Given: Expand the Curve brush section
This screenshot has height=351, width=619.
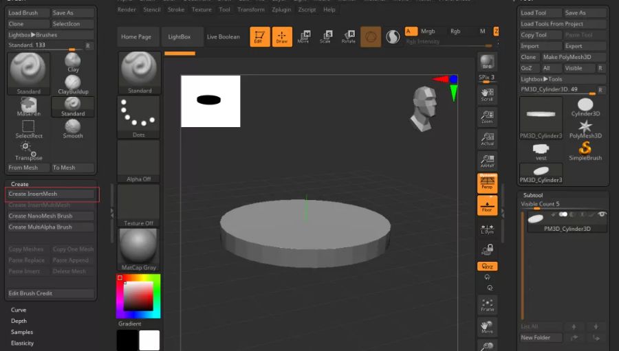Looking at the screenshot, I should click(19, 310).
